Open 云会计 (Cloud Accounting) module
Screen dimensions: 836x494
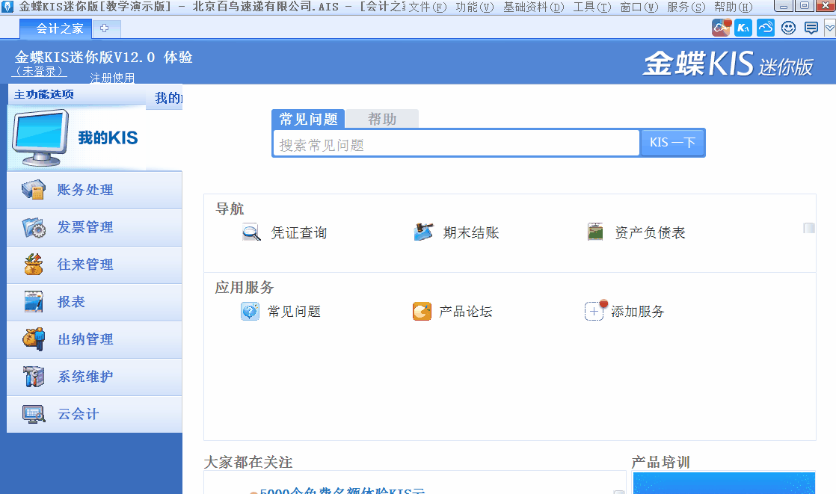(x=75, y=414)
